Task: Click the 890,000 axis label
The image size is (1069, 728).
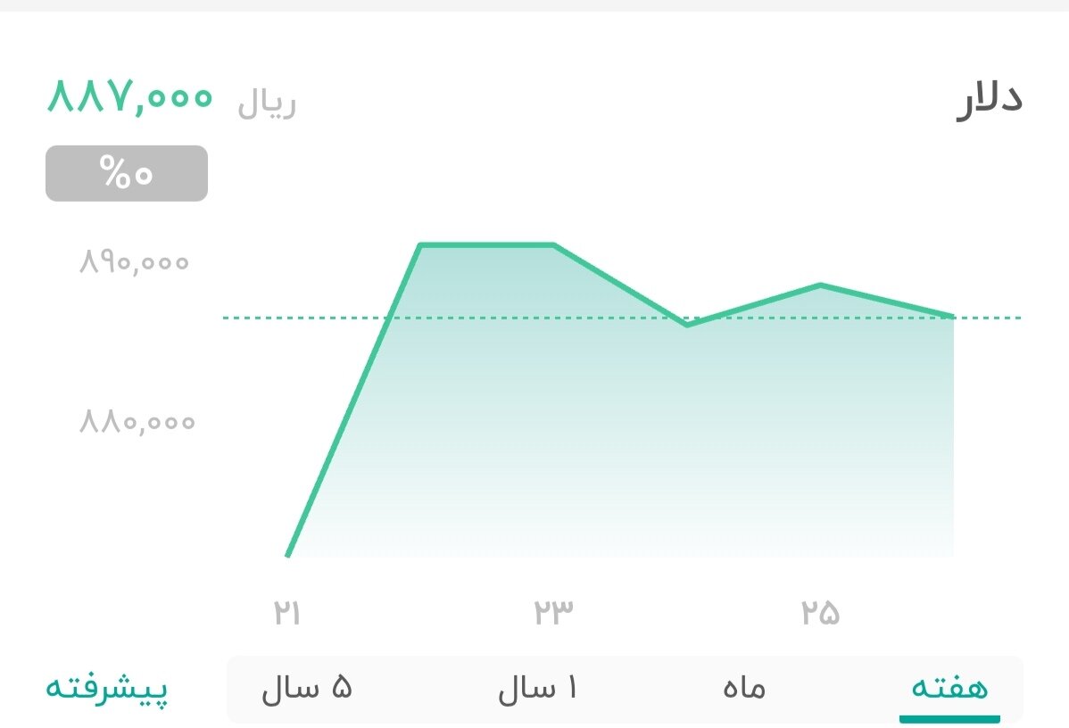Action: 134,261
